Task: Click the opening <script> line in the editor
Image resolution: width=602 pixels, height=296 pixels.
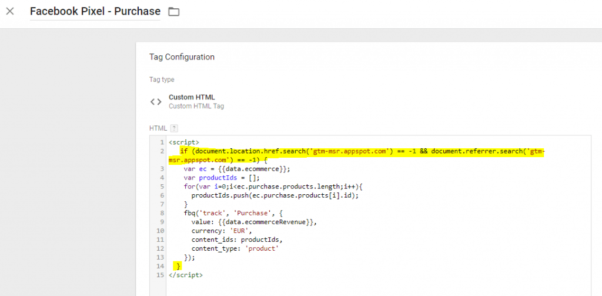Action: 184,142
